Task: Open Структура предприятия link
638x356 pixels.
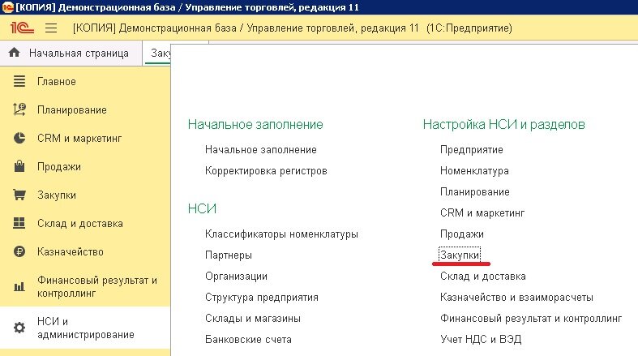Action: (x=262, y=298)
